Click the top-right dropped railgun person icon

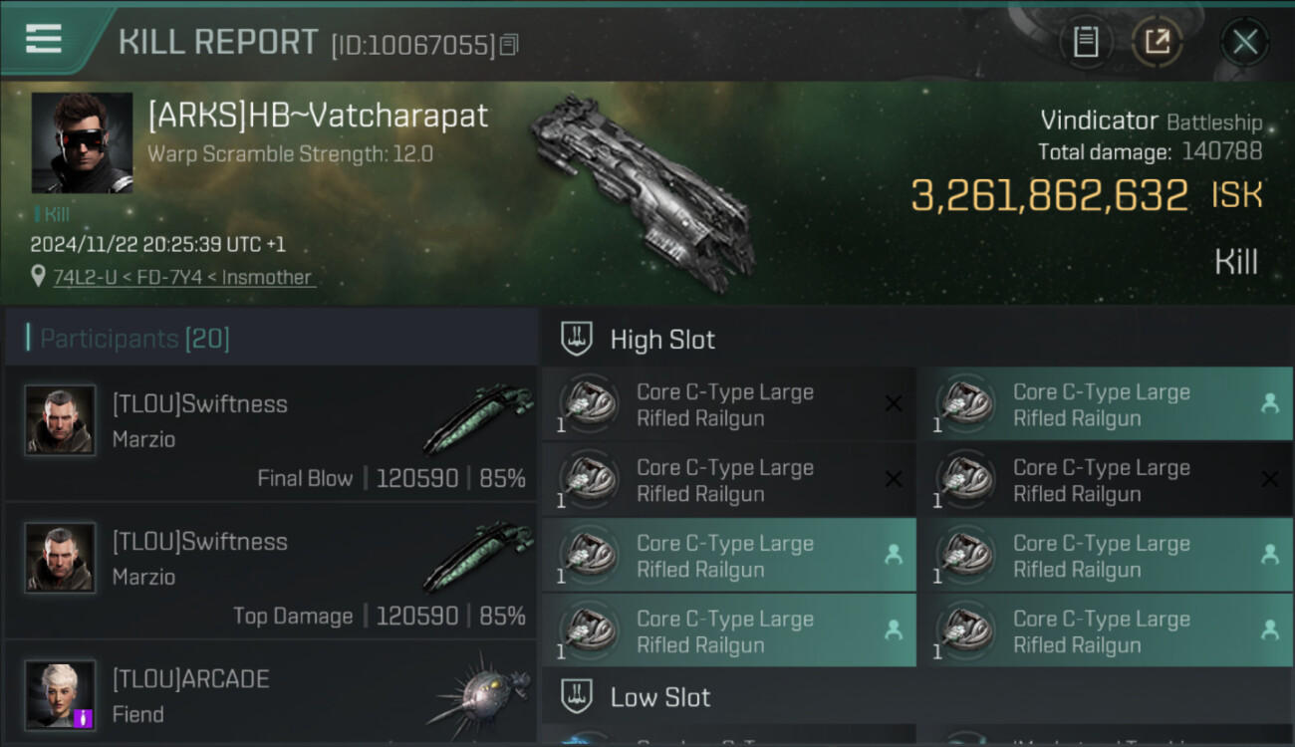click(1269, 403)
